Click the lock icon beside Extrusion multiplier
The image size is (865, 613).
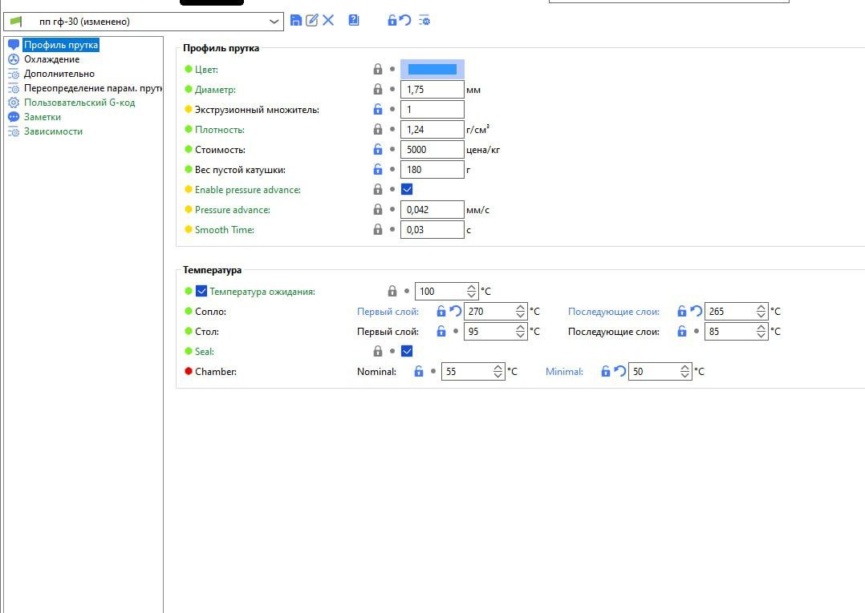tap(378, 110)
